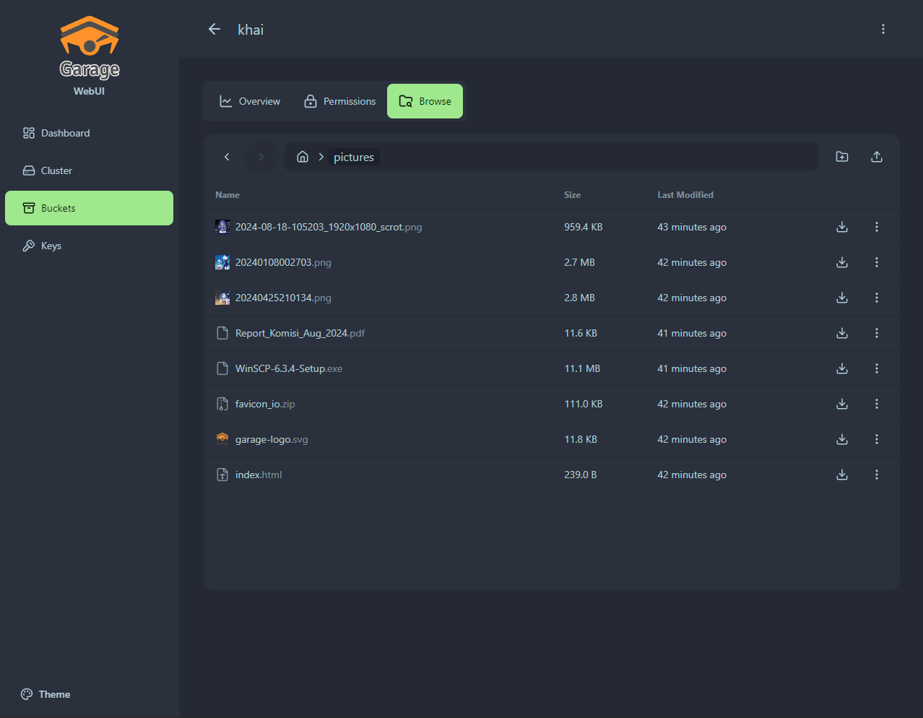The height and width of the screenshot is (718, 923).
Task: Click the create new folder icon
Action: tap(841, 157)
